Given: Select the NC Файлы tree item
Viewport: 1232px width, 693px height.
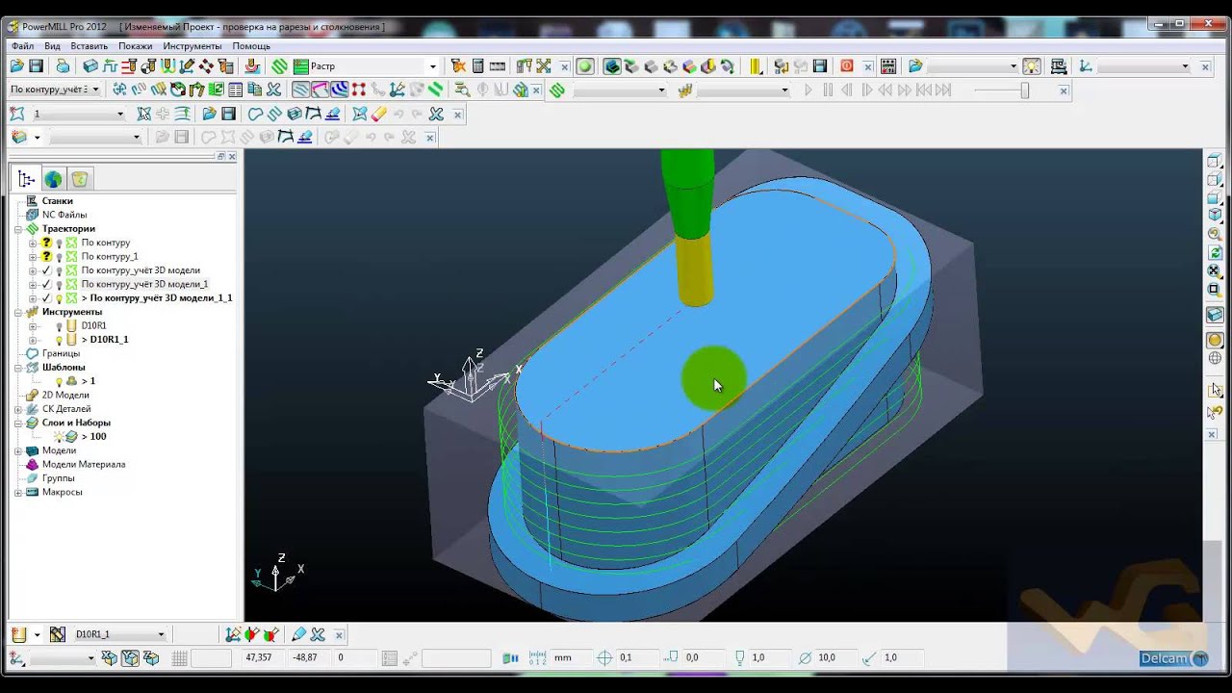Looking at the screenshot, I should coord(64,215).
